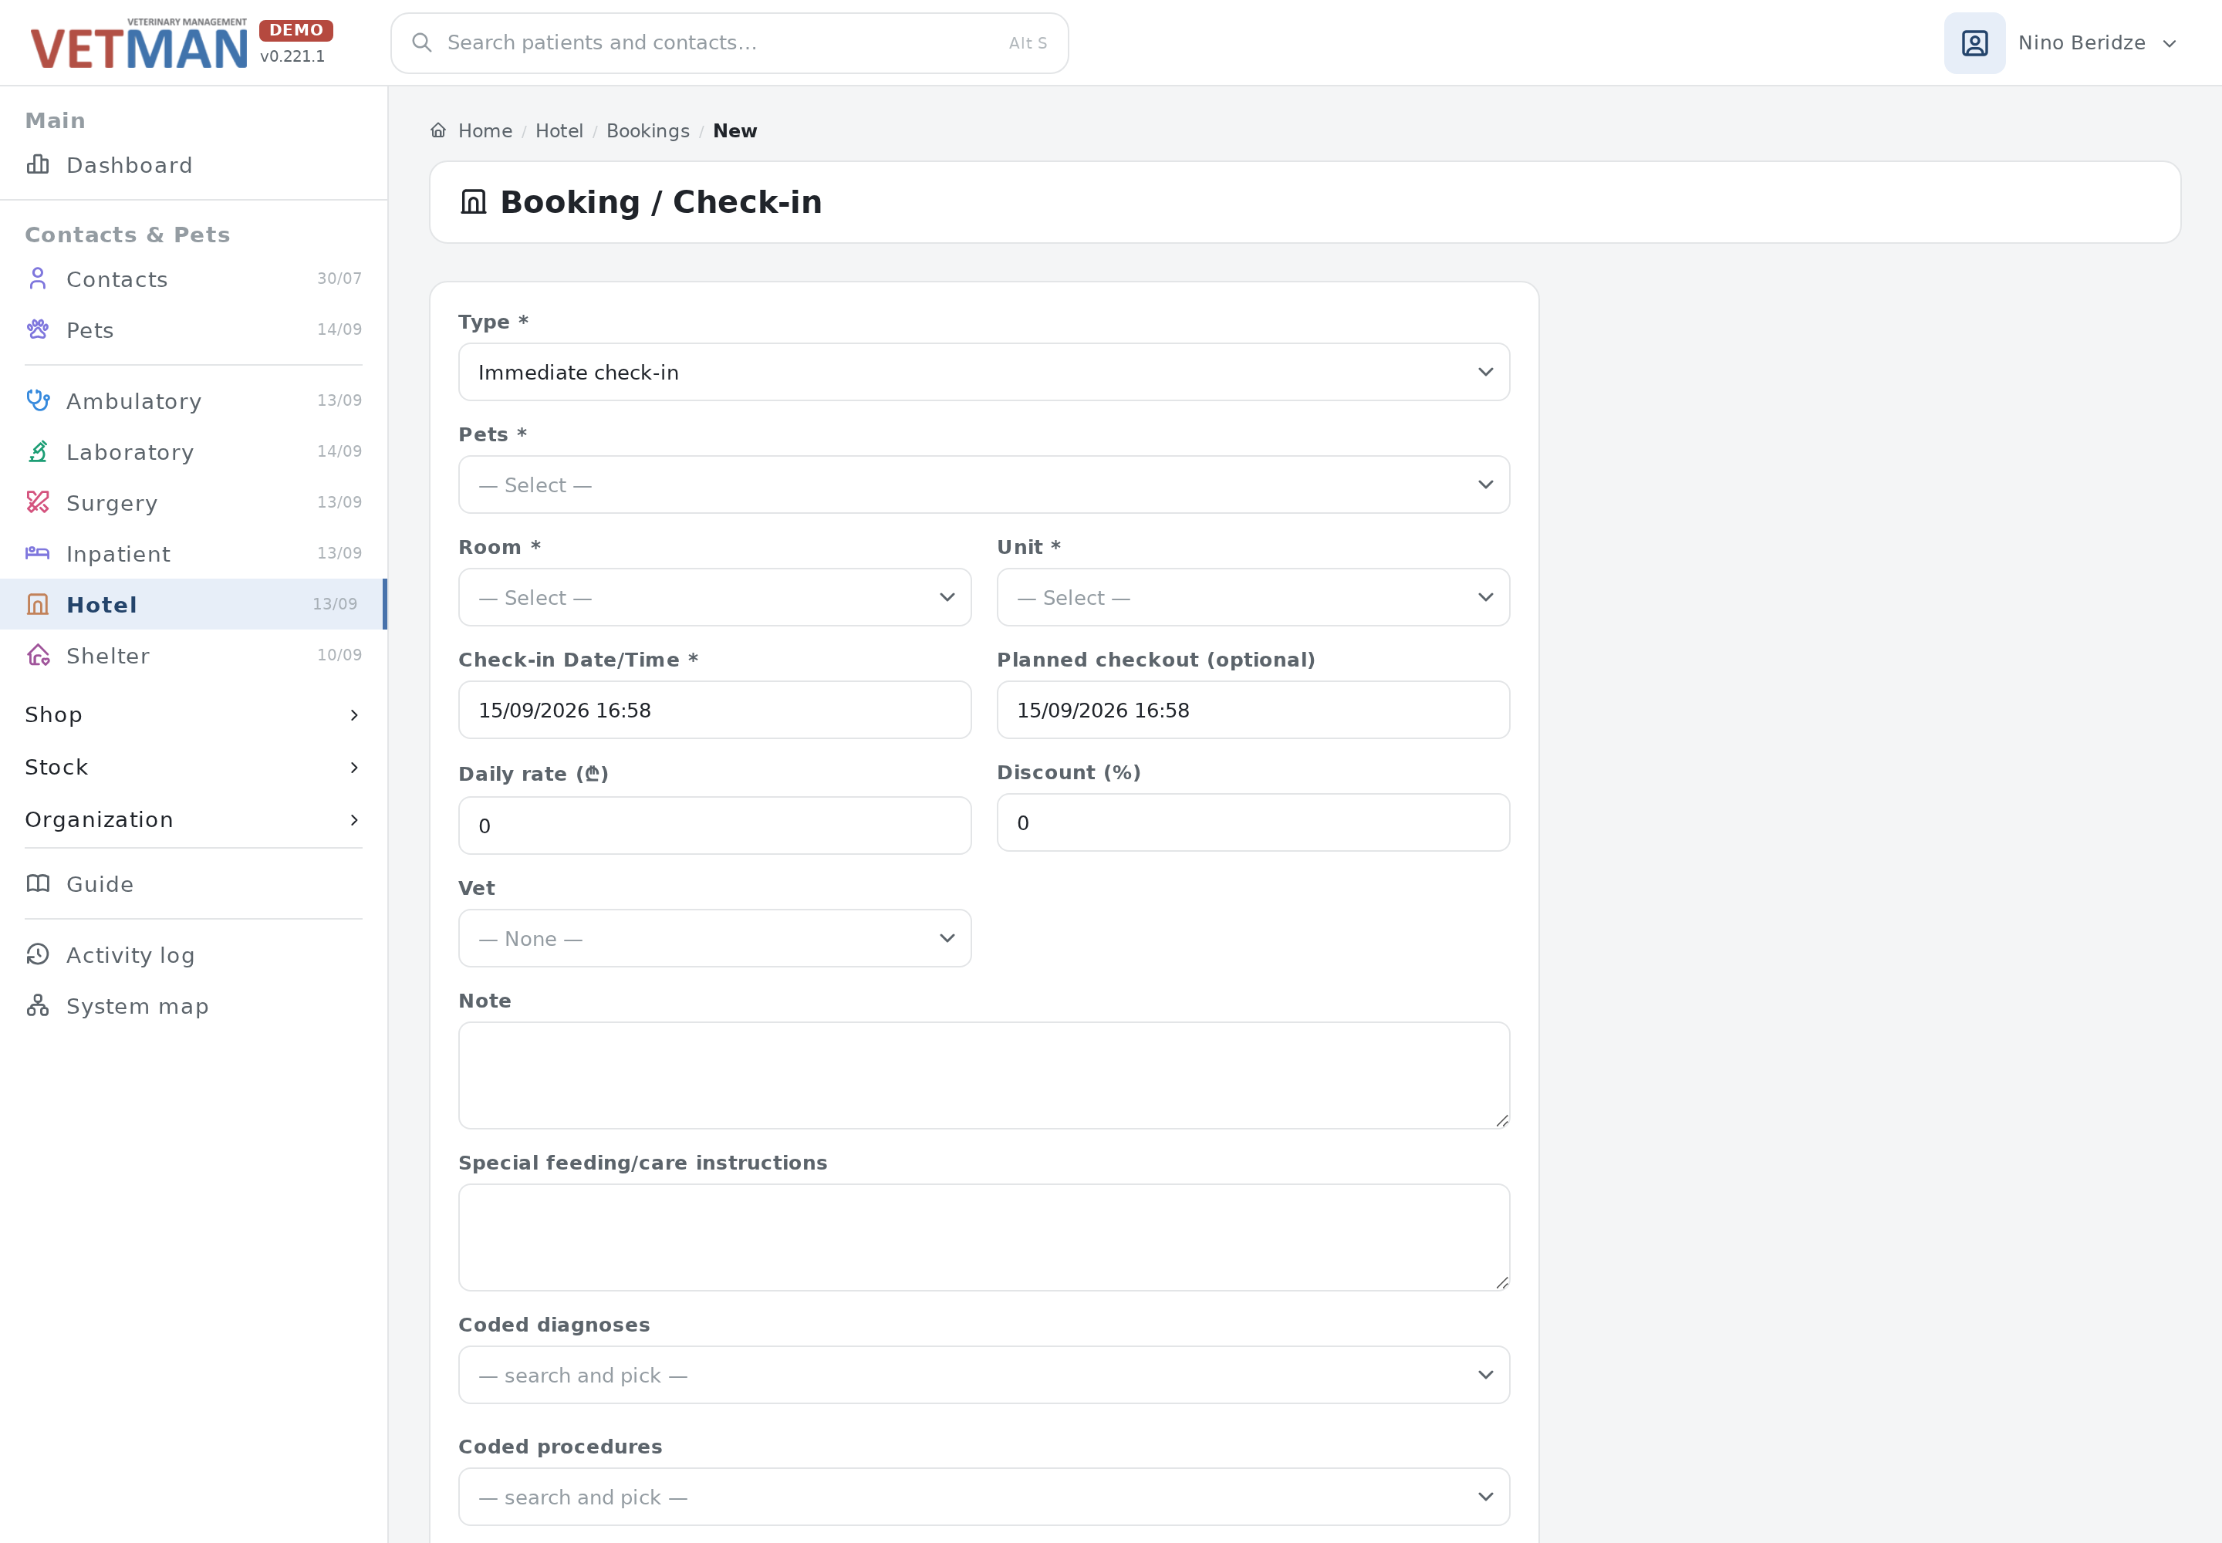The width and height of the screenshot is (2222, 1543).
Task: Select Hotel in sidebar
Action: [x=194, y=604]
